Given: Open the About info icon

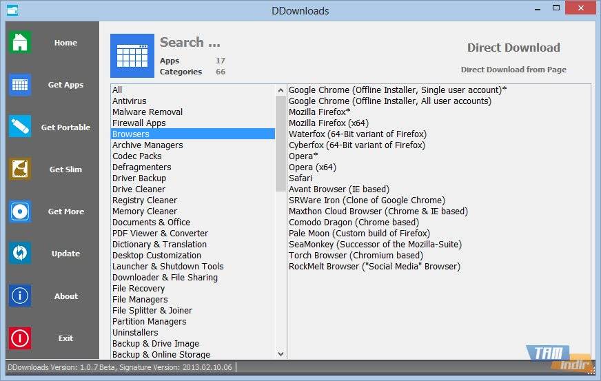Looking at the screenshot, I should [20, 296].
